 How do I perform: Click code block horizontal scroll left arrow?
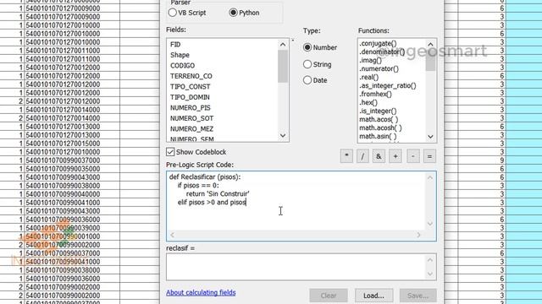(x=172, y=235)
